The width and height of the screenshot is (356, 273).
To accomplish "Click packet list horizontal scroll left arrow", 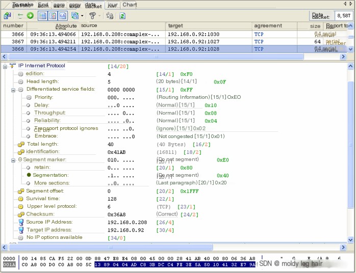I will click(x=4, y=57).
